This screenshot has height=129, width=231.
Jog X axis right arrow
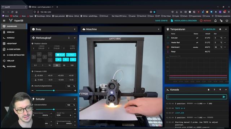point(45,57)
